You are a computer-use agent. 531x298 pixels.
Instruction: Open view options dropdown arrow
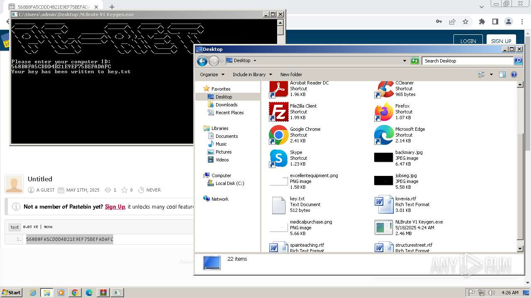coord(491,74)
